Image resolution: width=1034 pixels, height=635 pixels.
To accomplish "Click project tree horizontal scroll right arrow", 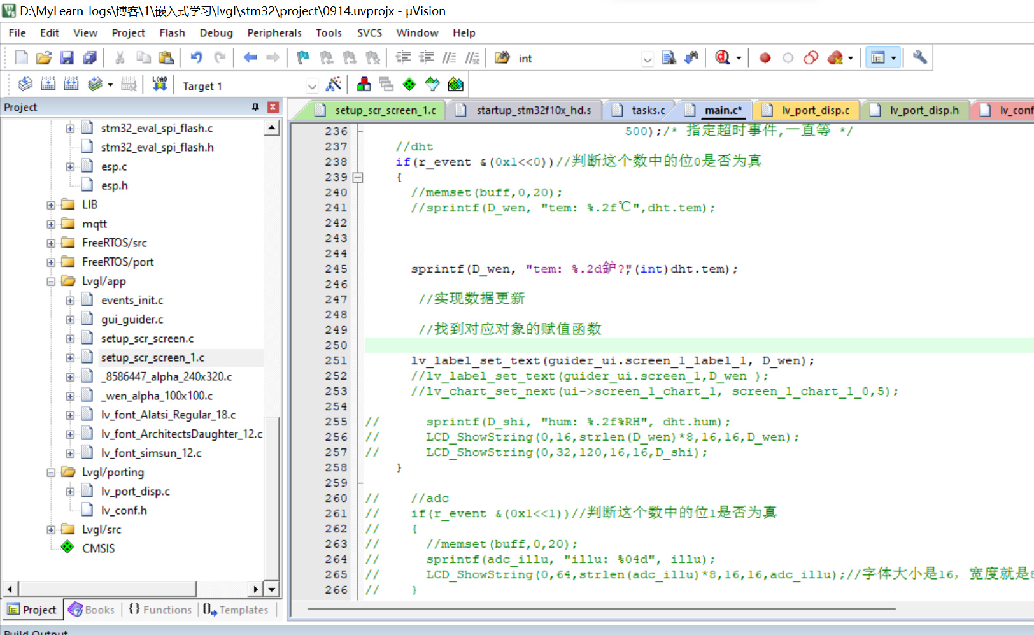I will [255, 589].
